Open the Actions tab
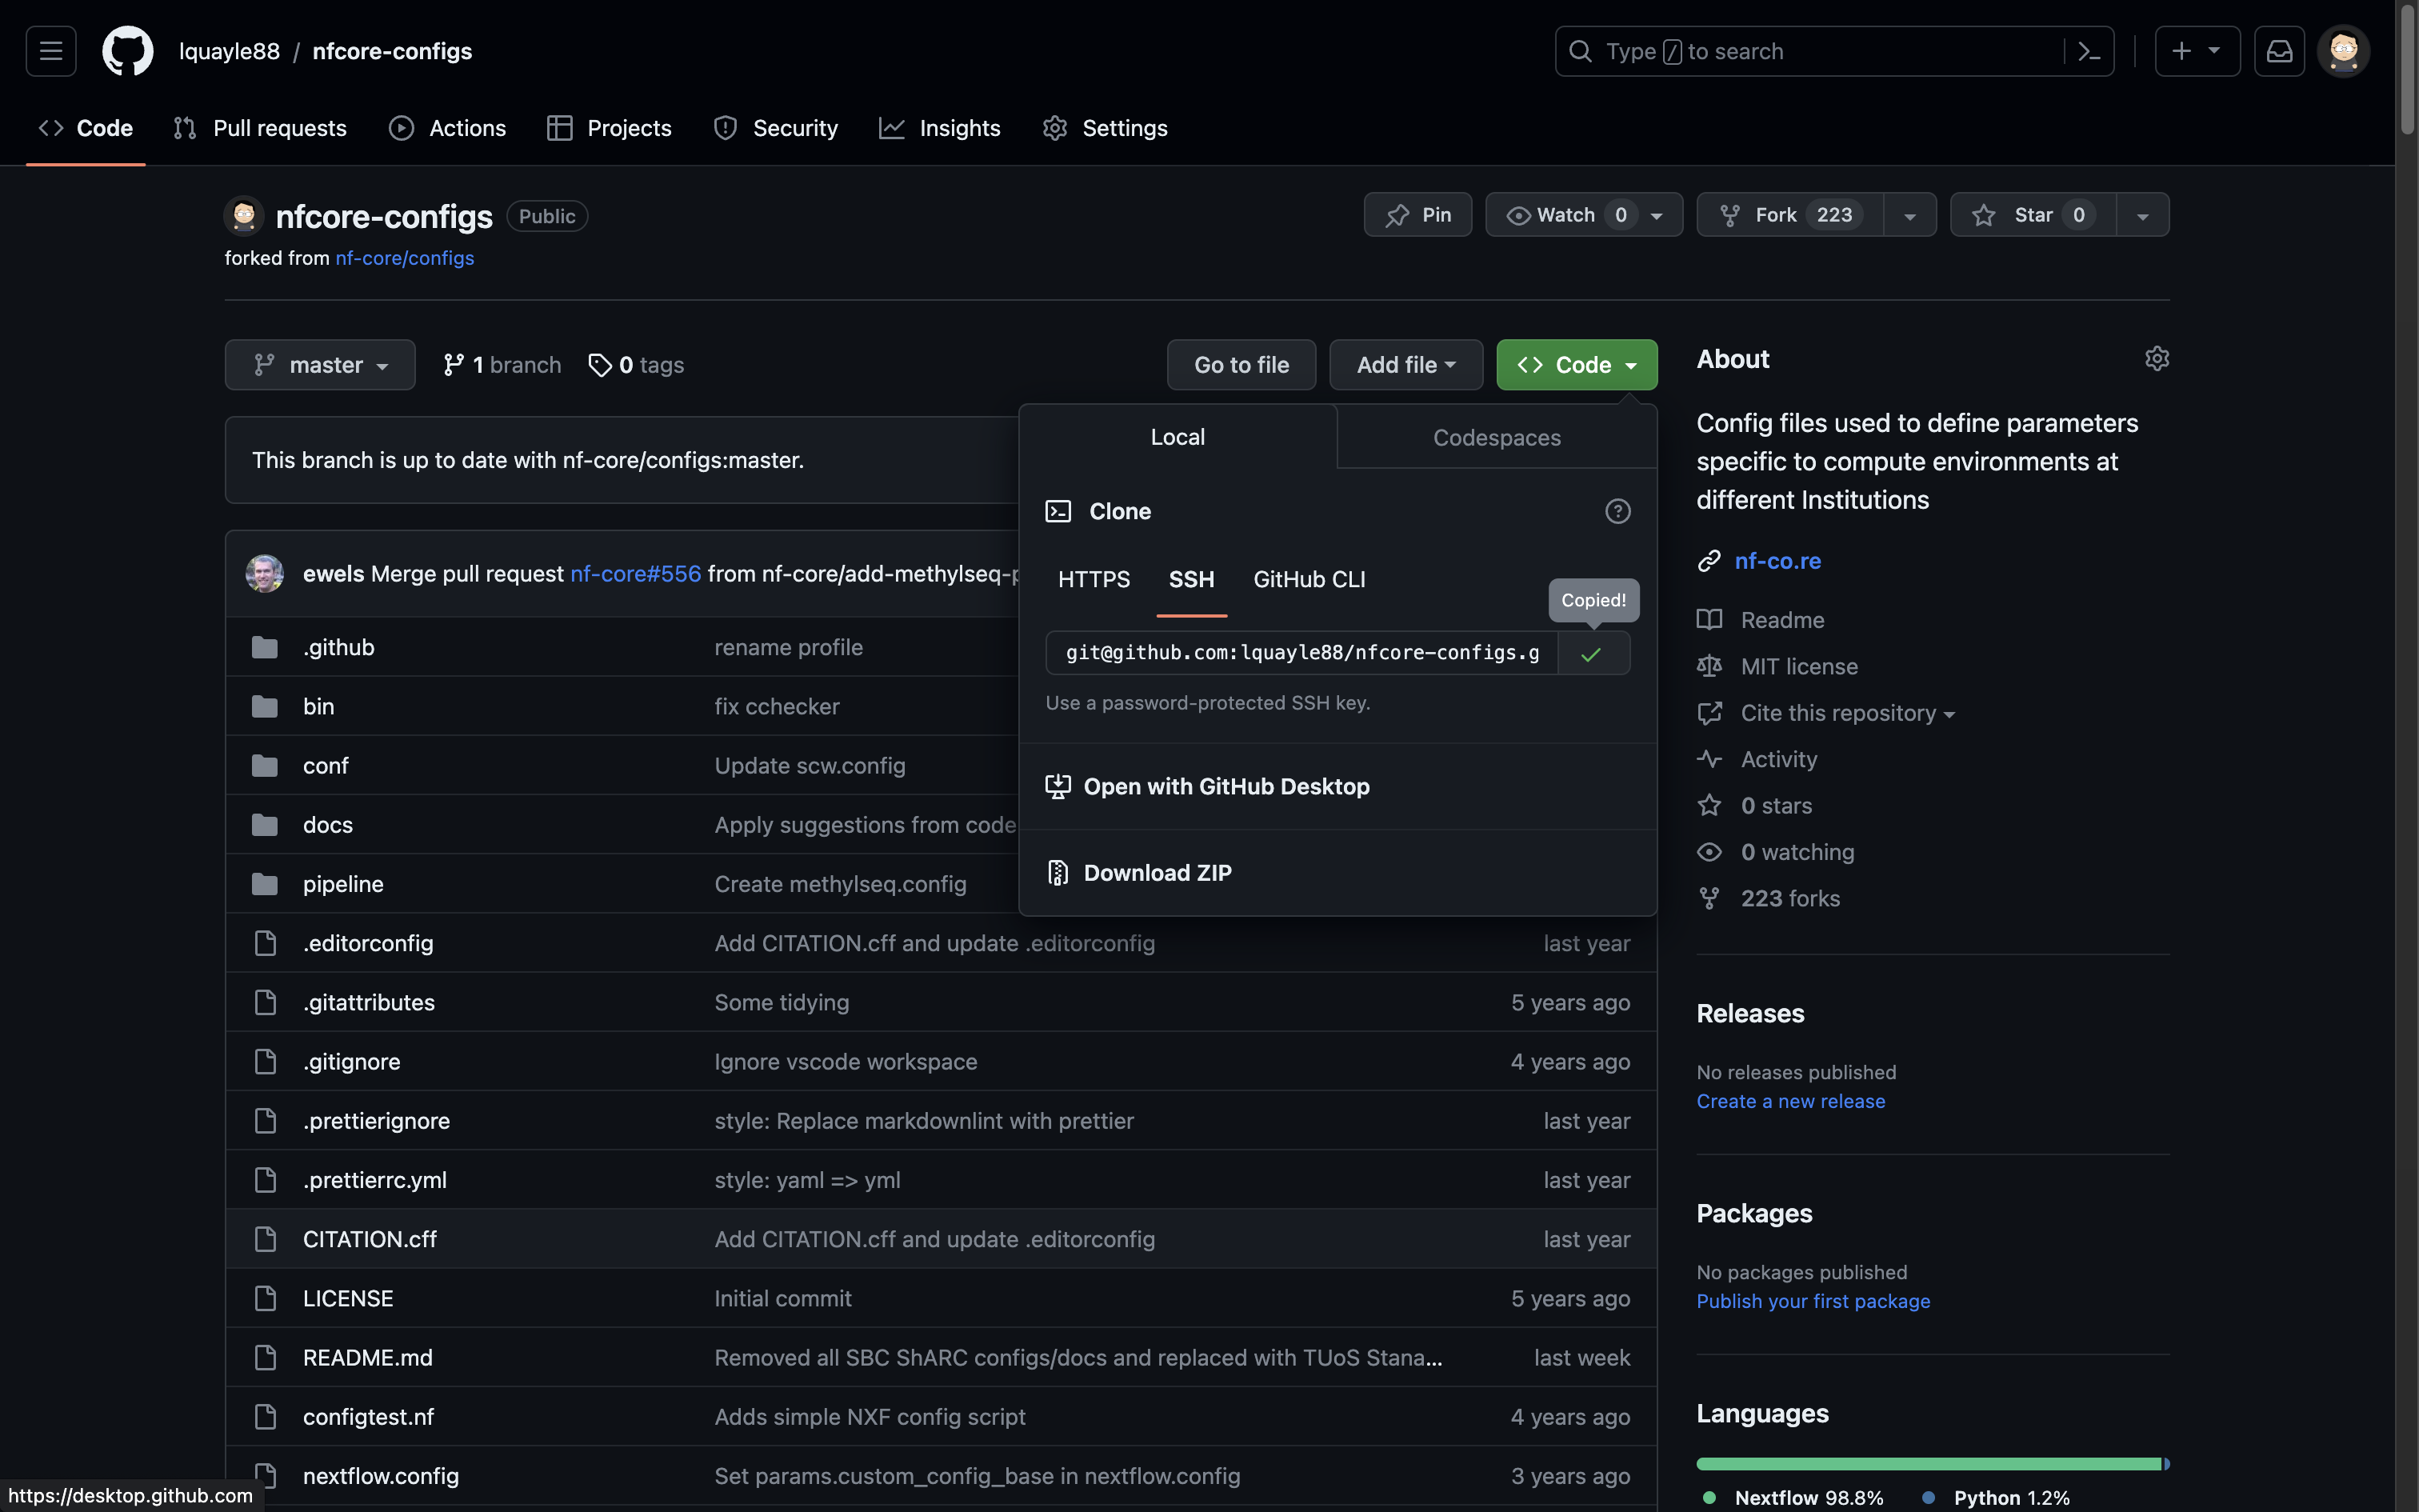The image size is (2419, 1512). [448, 128]
